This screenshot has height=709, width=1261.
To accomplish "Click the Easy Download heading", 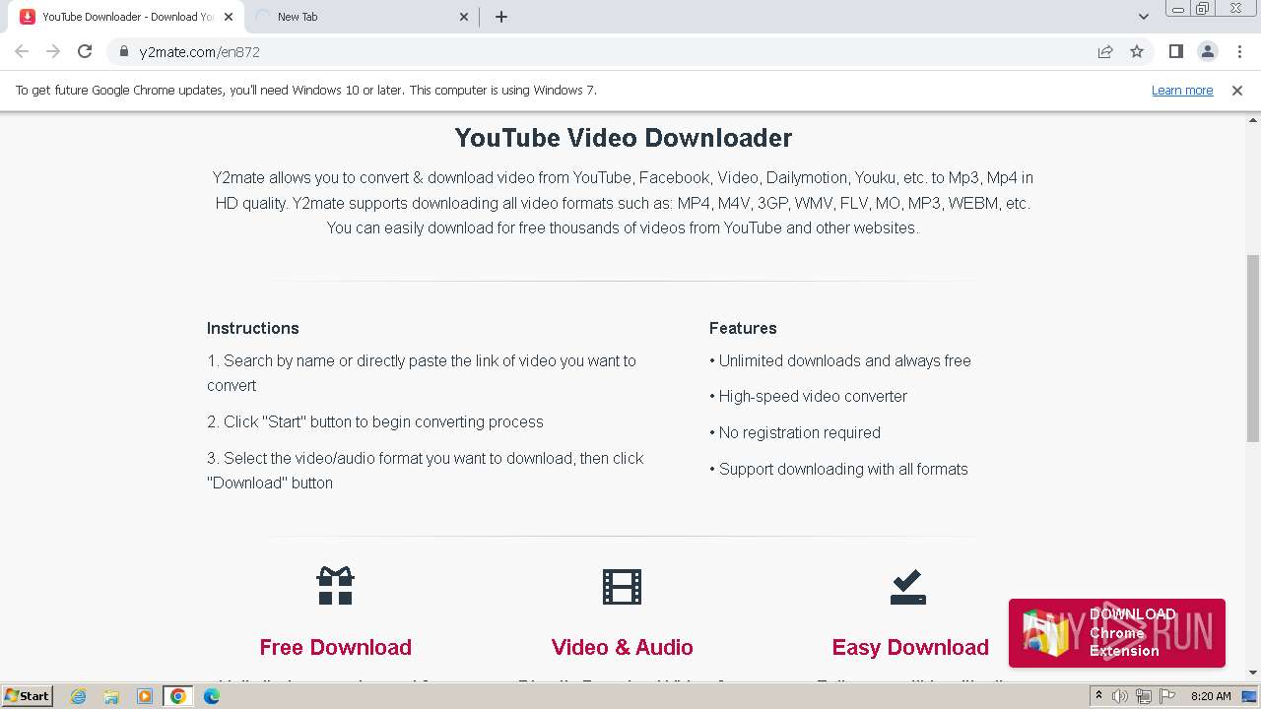I will [x=910, y=647].
